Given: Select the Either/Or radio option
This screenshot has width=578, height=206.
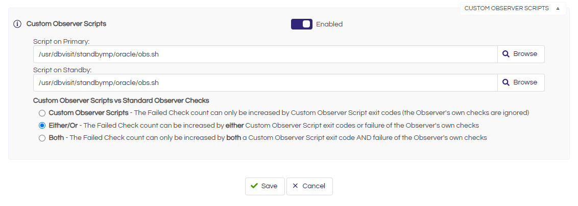Looking at the screenshot, I should tap(42, 126).
